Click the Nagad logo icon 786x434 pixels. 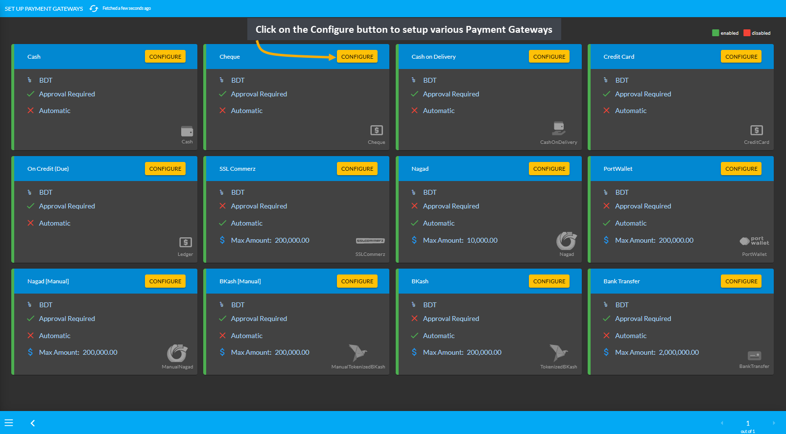tap(567, 241)
